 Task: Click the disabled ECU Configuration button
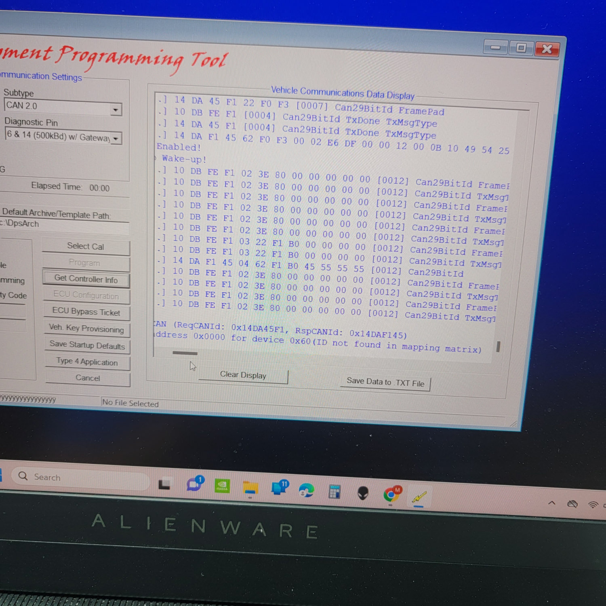86,295
